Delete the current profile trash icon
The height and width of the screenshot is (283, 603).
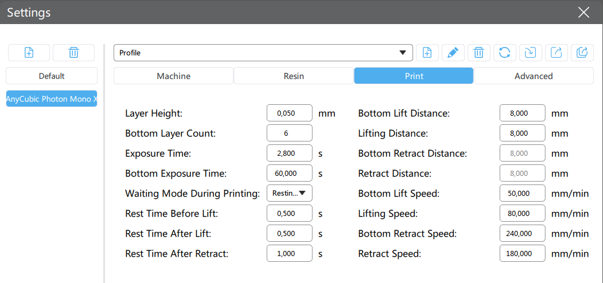pos(478,53)
